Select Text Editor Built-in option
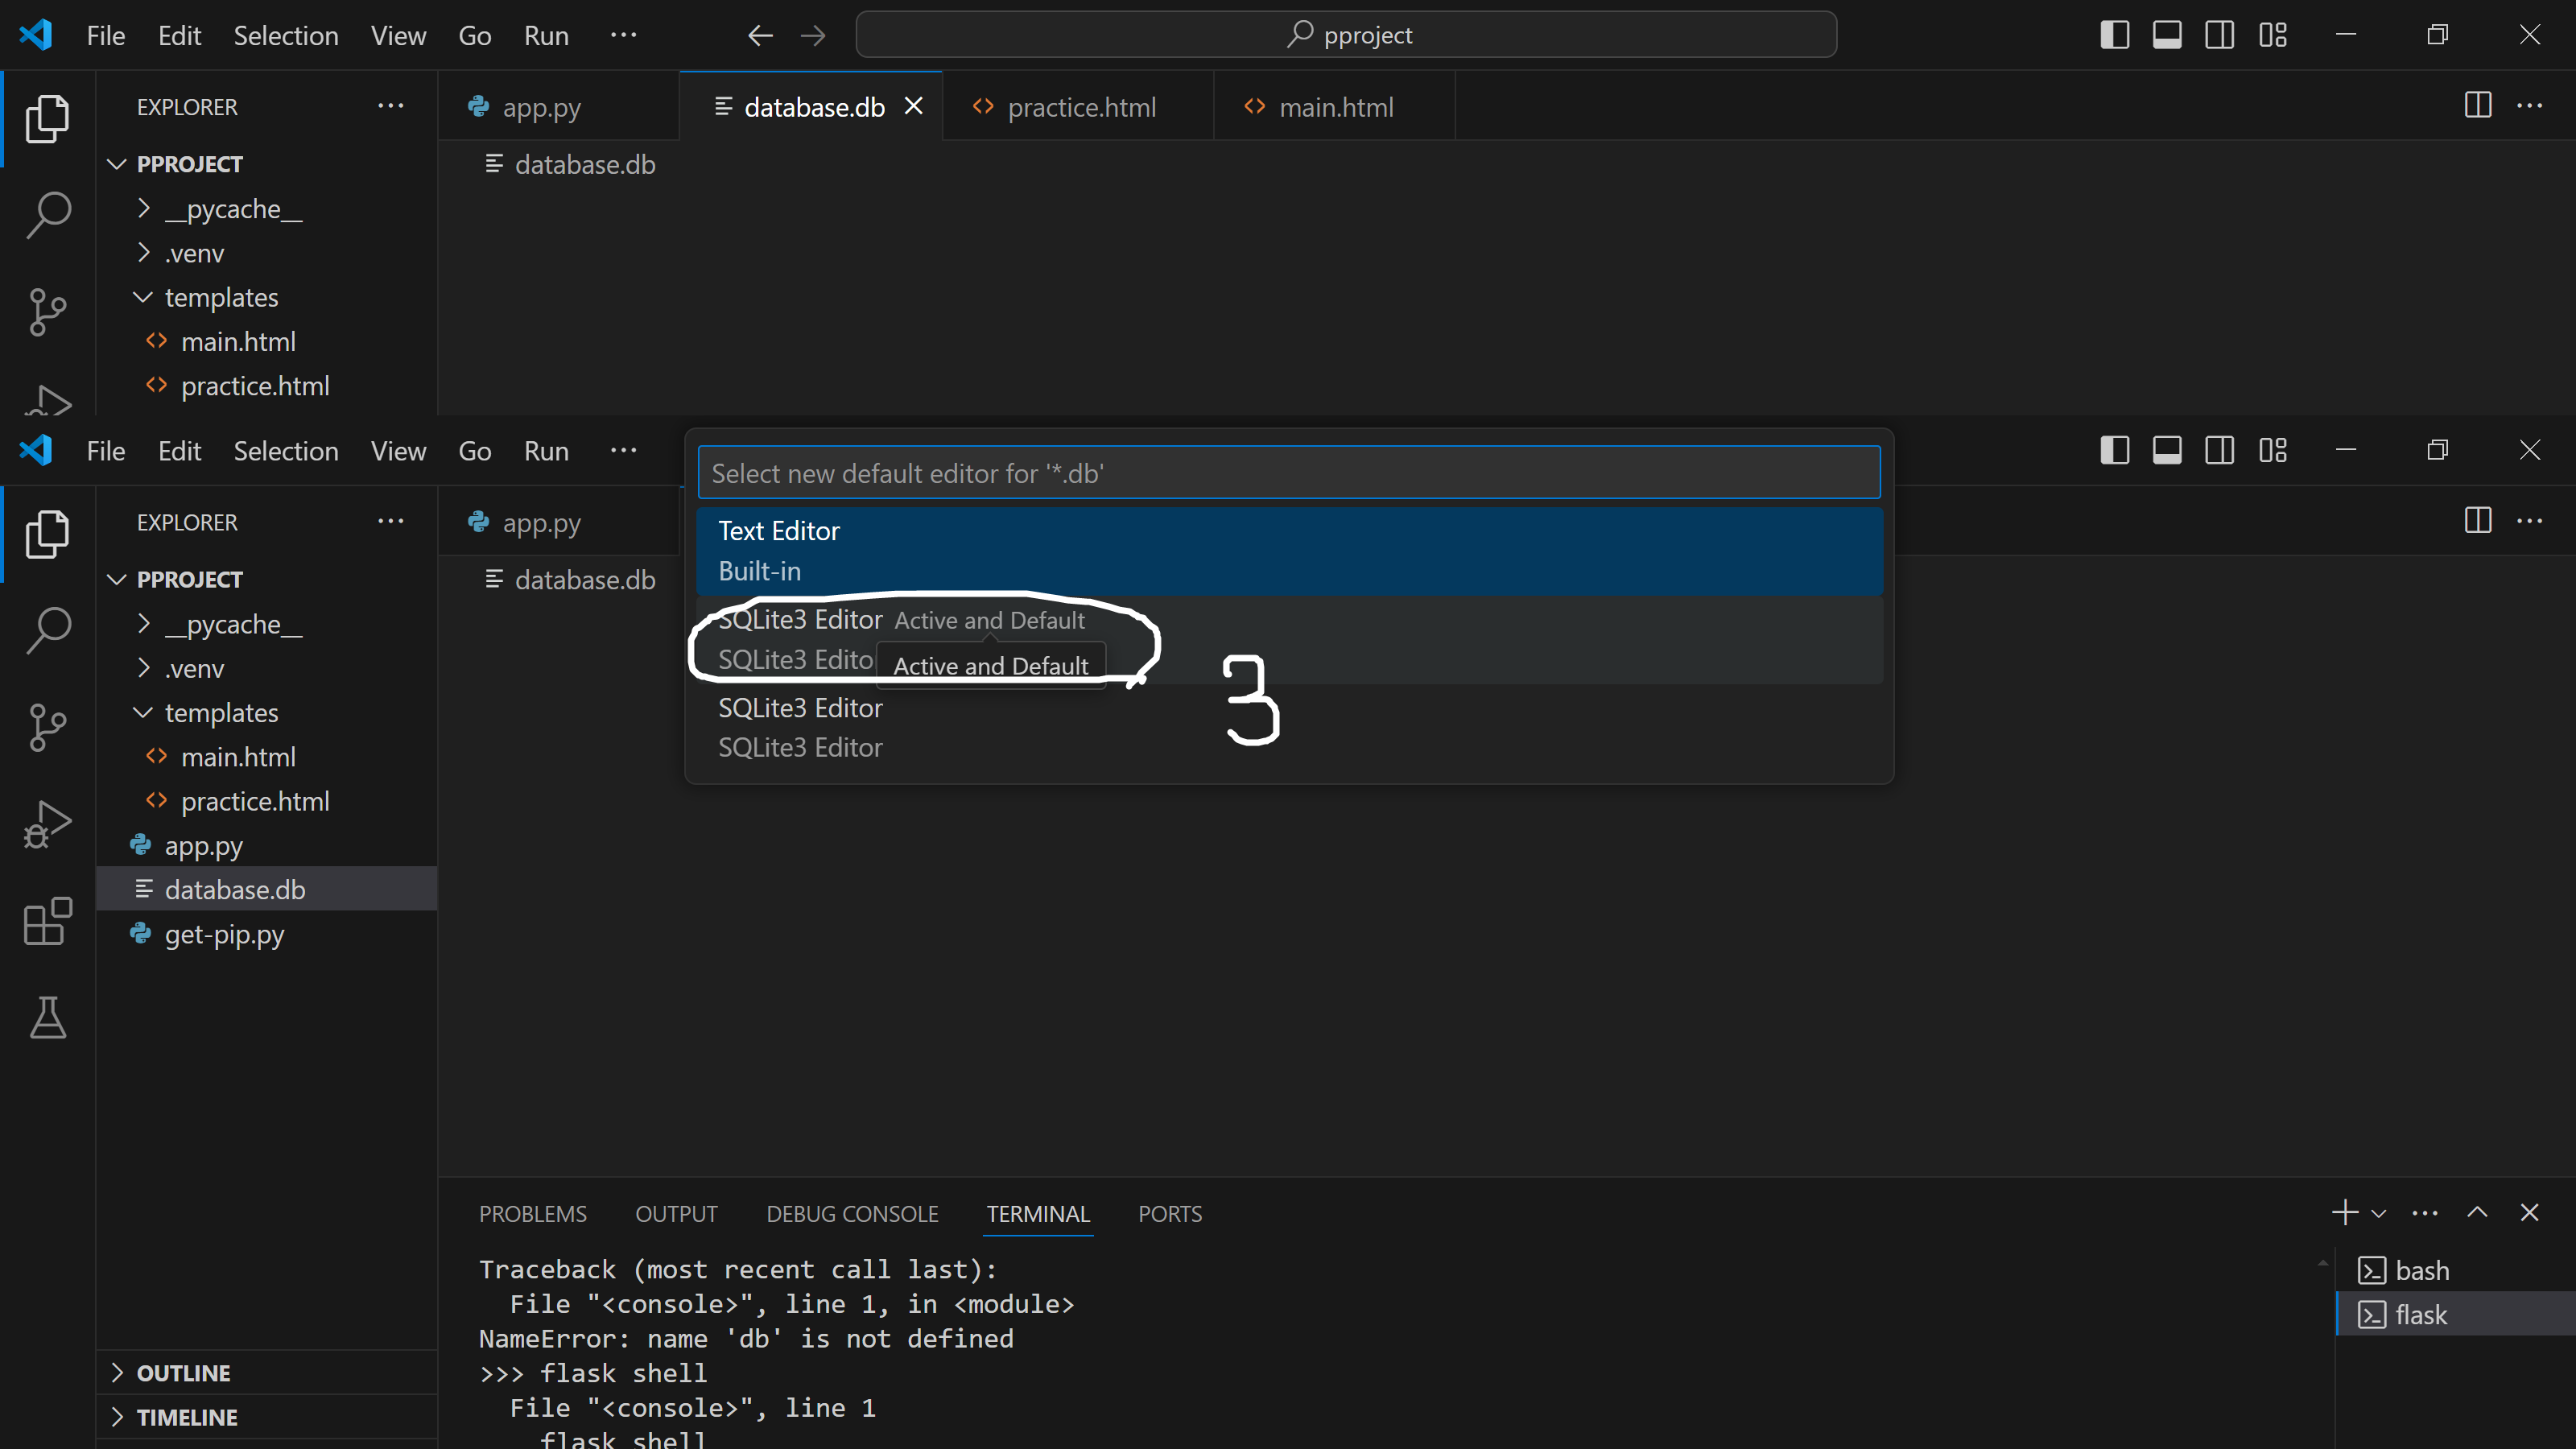This screenshot has width=2576, height=1449. [x=1290, y=551]
